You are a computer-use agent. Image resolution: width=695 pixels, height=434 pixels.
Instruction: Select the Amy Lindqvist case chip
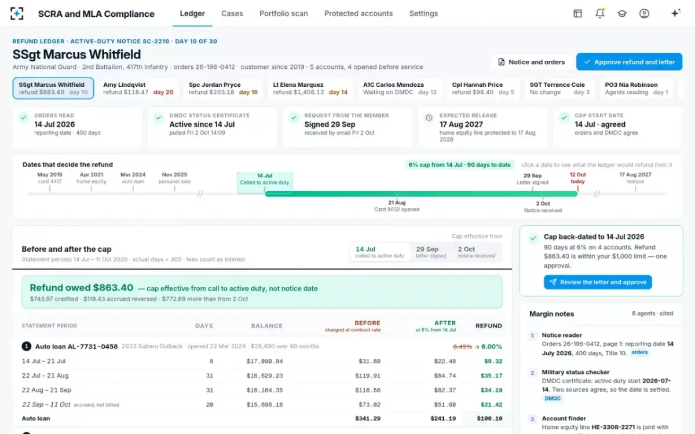coord(138,89)
